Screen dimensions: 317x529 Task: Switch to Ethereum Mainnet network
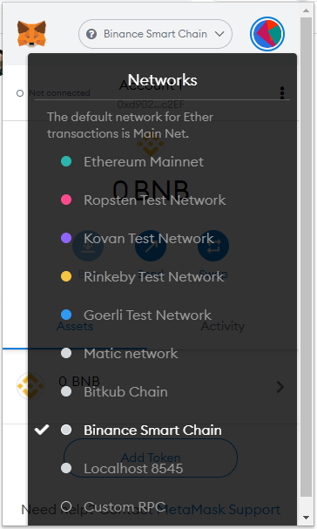coord(144,161)
